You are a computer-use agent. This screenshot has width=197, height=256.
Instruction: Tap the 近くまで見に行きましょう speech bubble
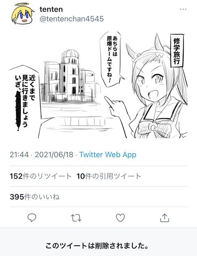pyautogui.click(x=24, y=100)
